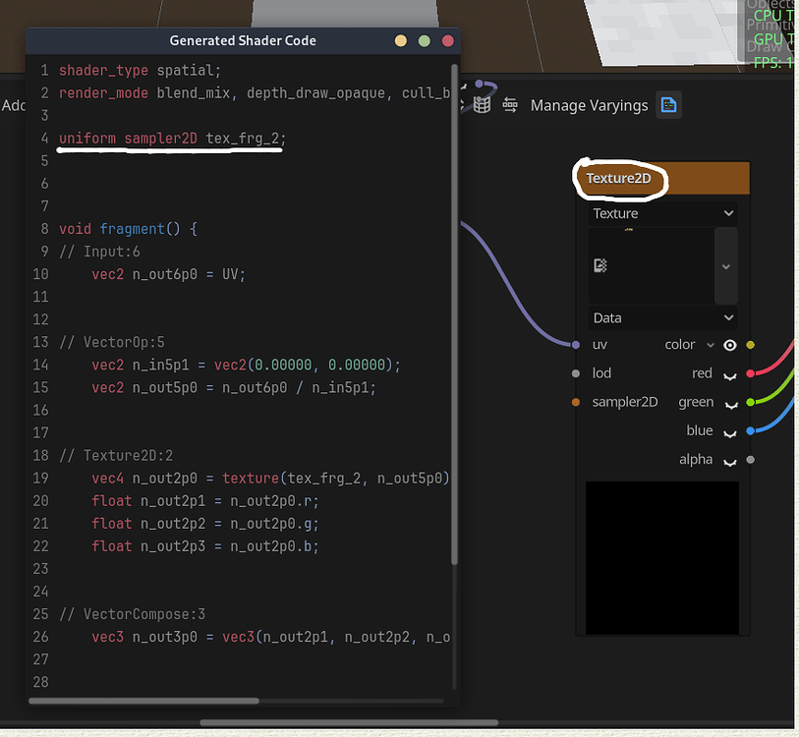Click the lod input port dot
Image resolution: width=799 pixels, height=737 pixels.
coord(575,372)
